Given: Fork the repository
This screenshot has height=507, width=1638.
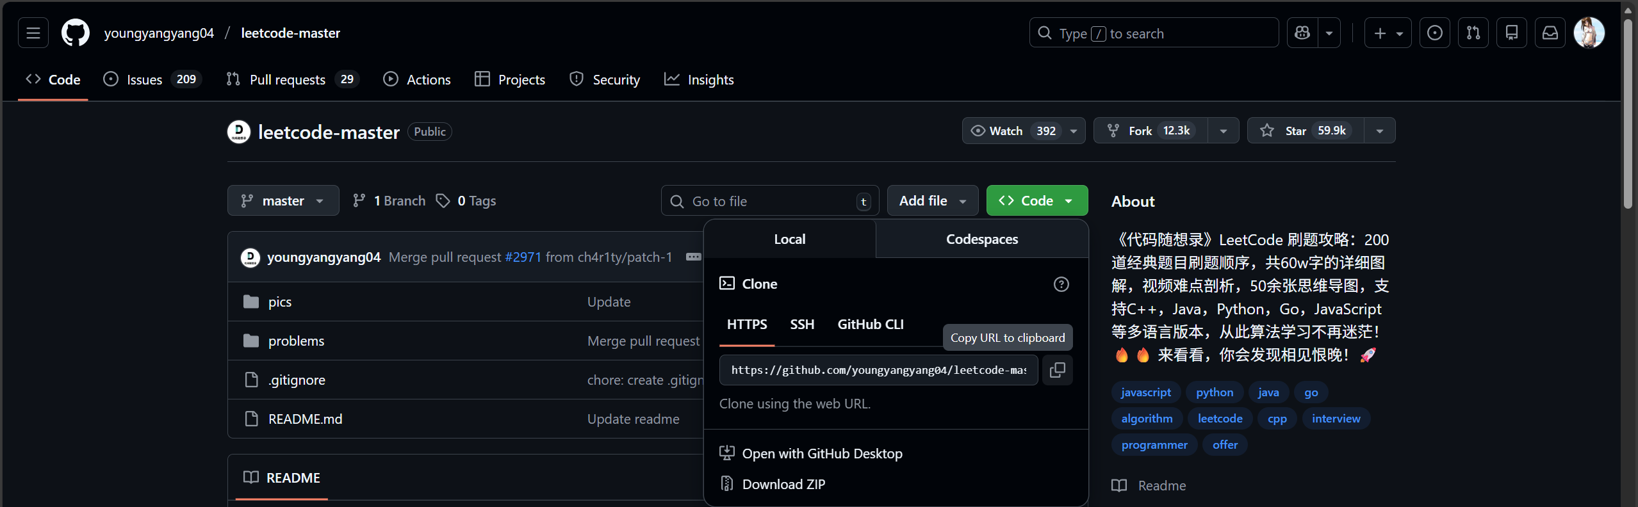Looking at the screenshot, I should pyautogui.click(x=1151, y=131).
